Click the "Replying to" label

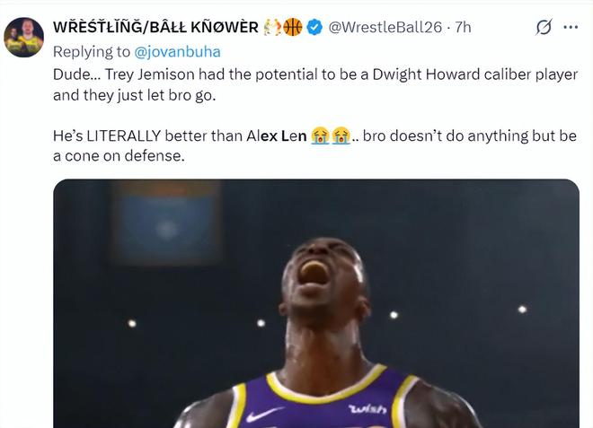coord(93,51)
